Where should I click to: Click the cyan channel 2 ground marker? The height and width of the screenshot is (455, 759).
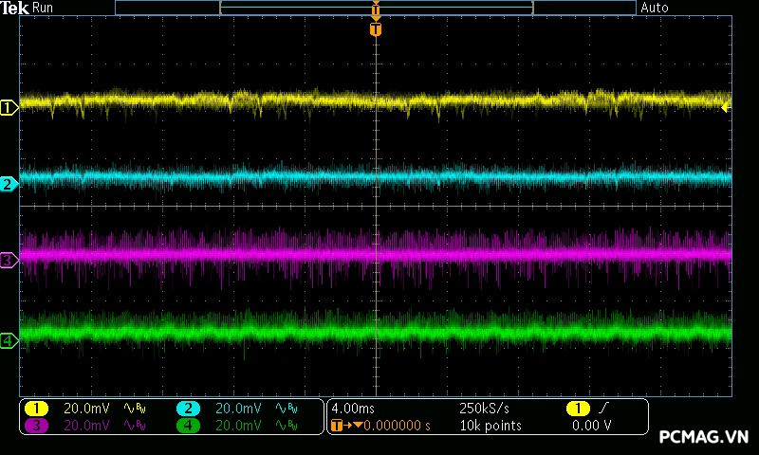click(x=9, y=184)
